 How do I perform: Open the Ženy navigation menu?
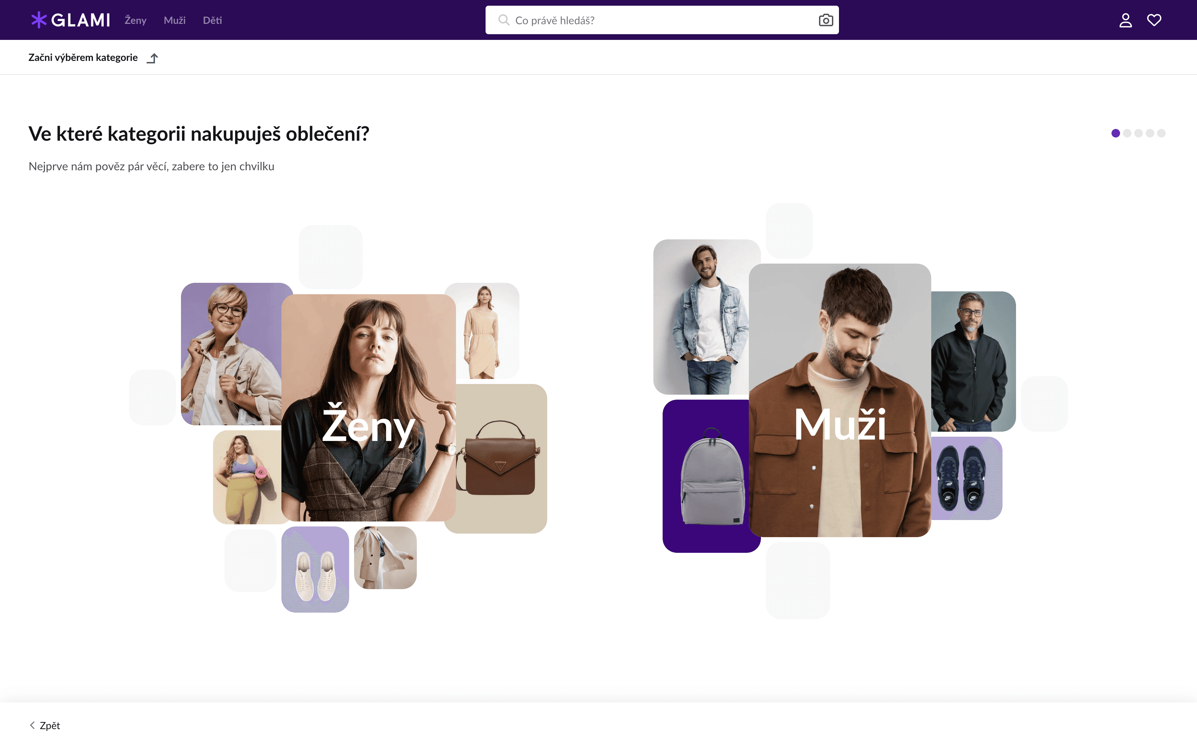pyautogui.click(x=135, y=20)
